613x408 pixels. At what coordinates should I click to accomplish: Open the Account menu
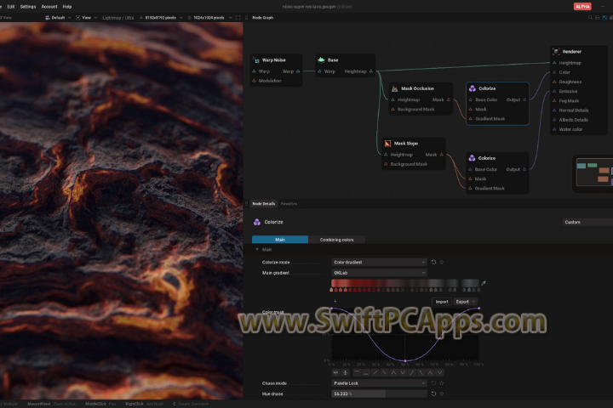click(49, 7)
